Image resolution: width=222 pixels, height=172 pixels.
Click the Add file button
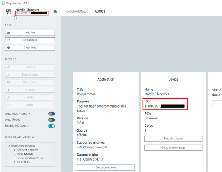pos(30,33)
